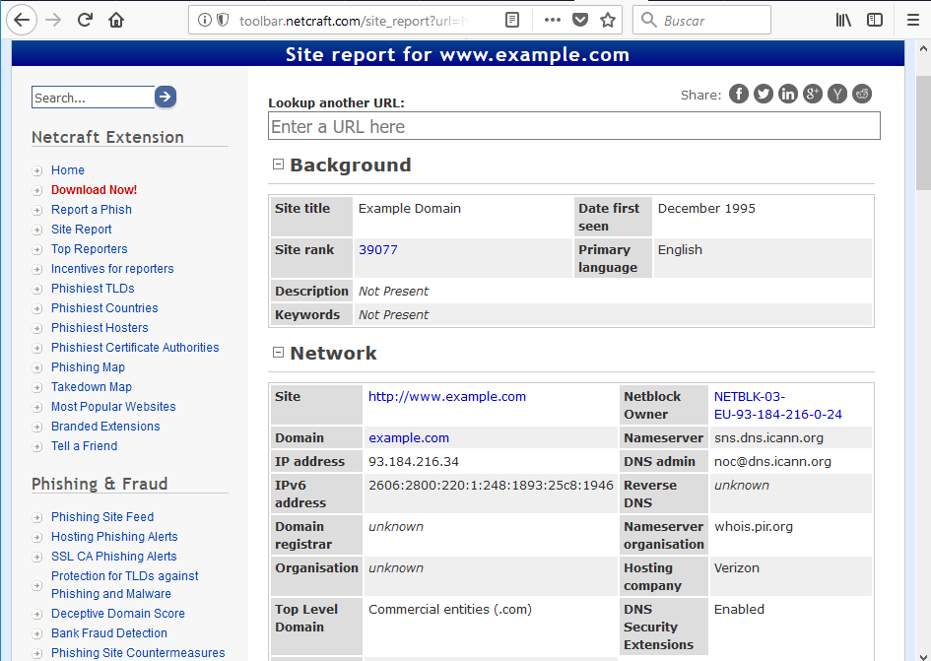Open page actions three-dot menu

click(552, 20)
